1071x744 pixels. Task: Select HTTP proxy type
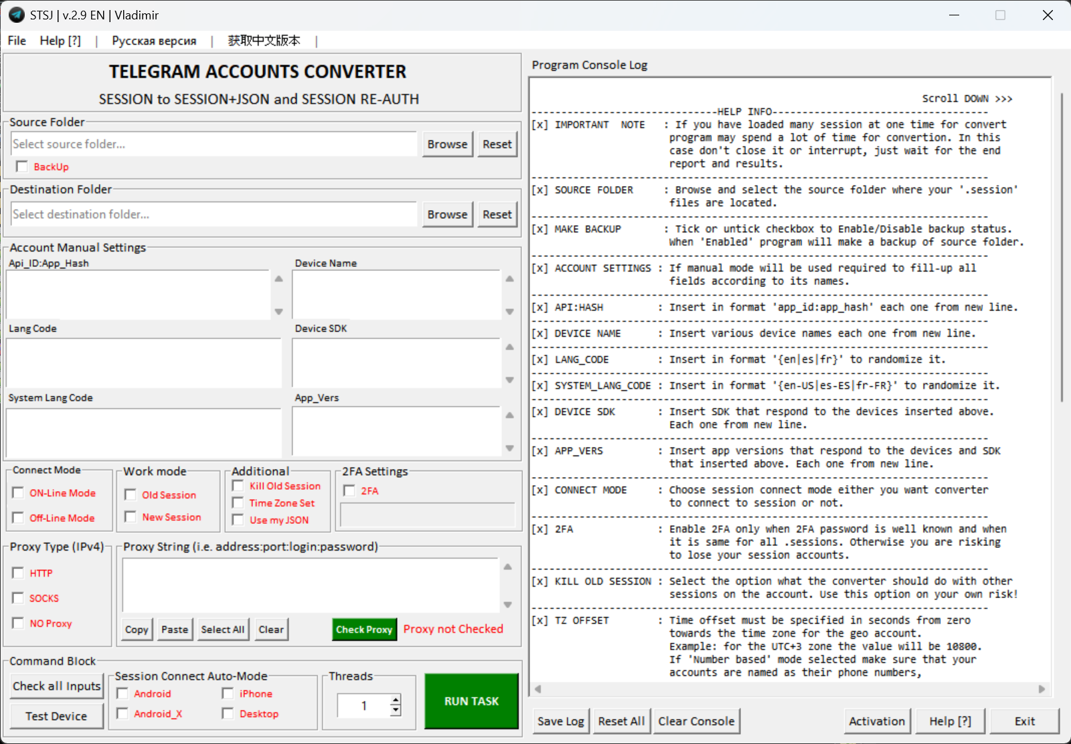(18, 573)
